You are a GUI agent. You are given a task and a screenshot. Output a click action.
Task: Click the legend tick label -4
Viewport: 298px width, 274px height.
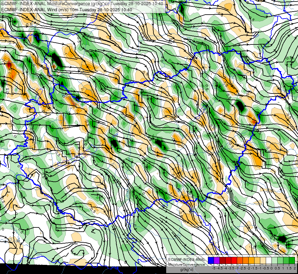pyautogui.click(x=225, y=268)
